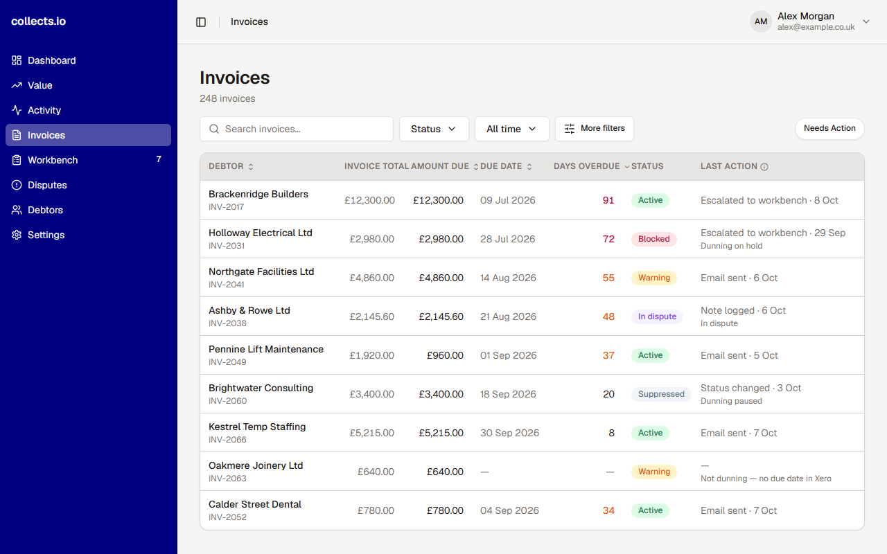Click the More filters sliders icon
This screenshot has width=887, height=554.
click(570, 129)
